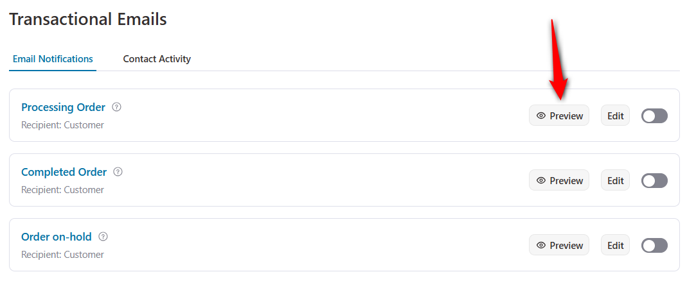Edit the Completed Order email
The width and height of the screenshot is (687, 281).
pyautogui.click(x=615, y=180)
